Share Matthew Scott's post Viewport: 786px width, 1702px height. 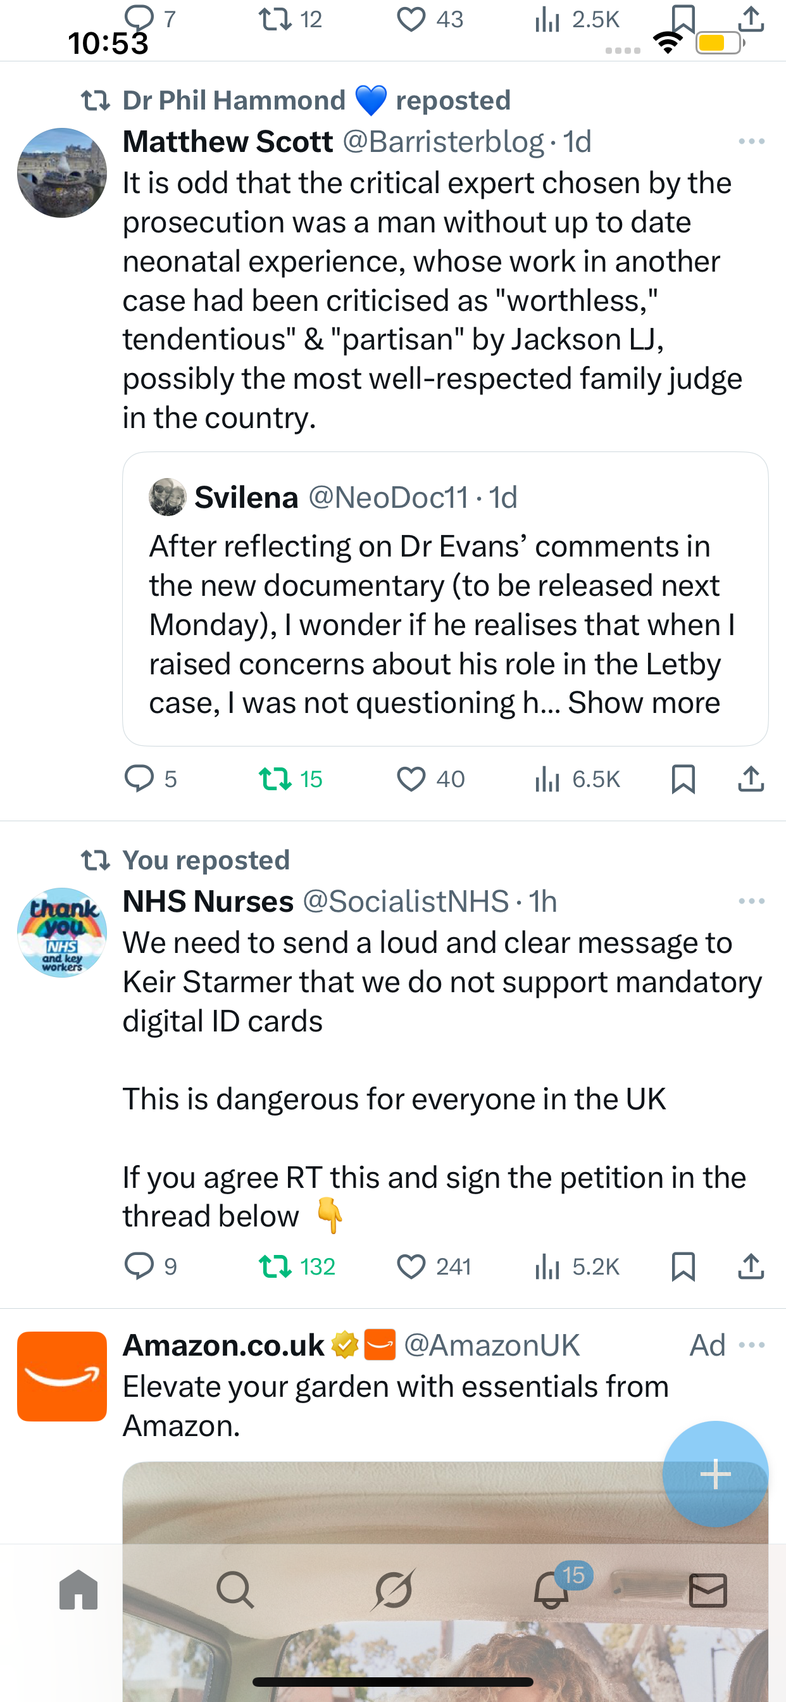[751, 778]
